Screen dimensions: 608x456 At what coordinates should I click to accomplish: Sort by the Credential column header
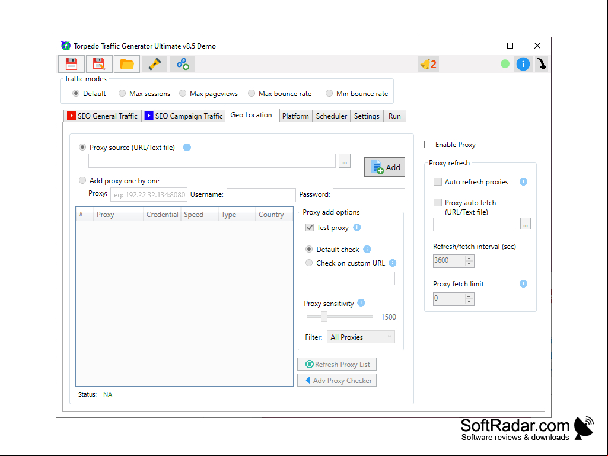click(162, 215)
